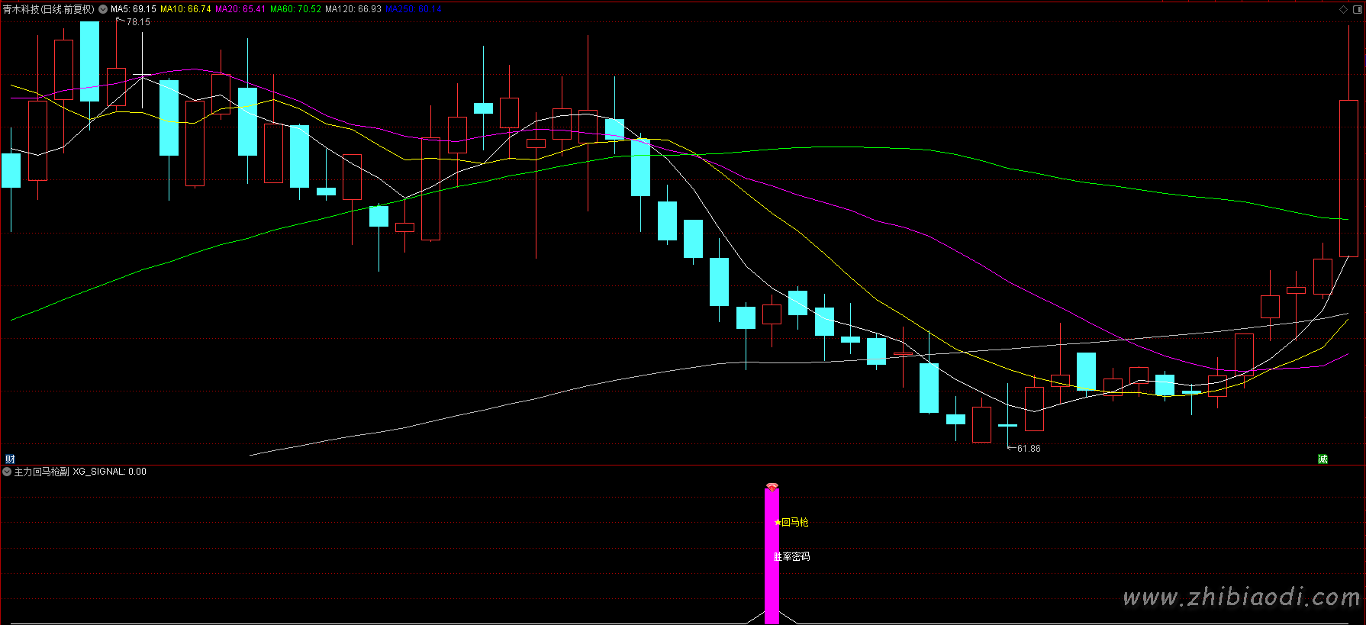Click the 财 financial info marker
The width and height of the screenshot is (1366, 625).
pos(10,459)
